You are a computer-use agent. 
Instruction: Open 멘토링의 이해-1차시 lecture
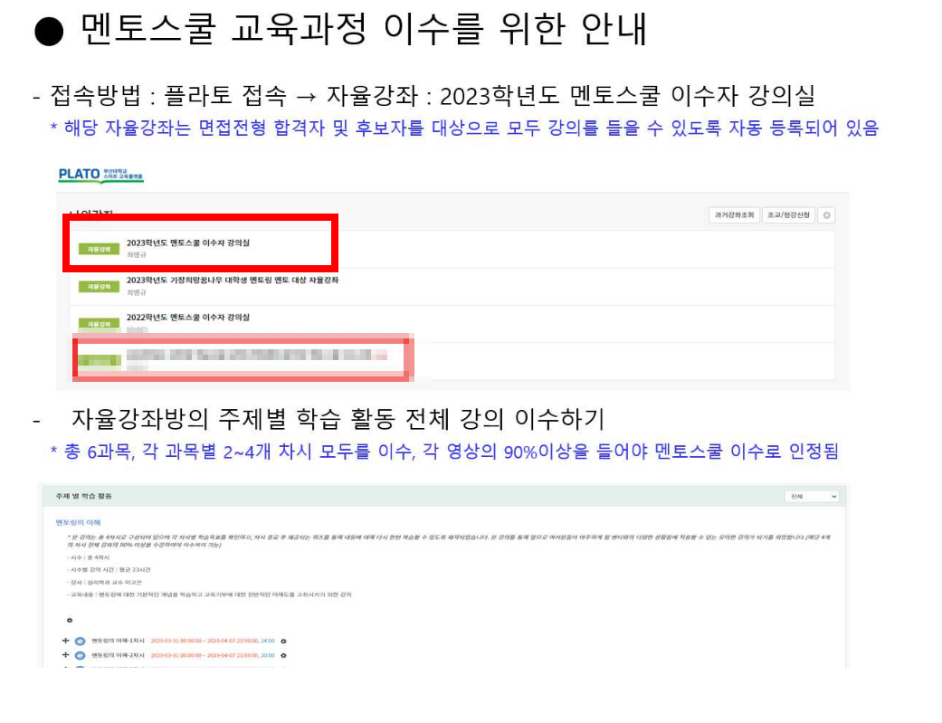click(118, 641)
